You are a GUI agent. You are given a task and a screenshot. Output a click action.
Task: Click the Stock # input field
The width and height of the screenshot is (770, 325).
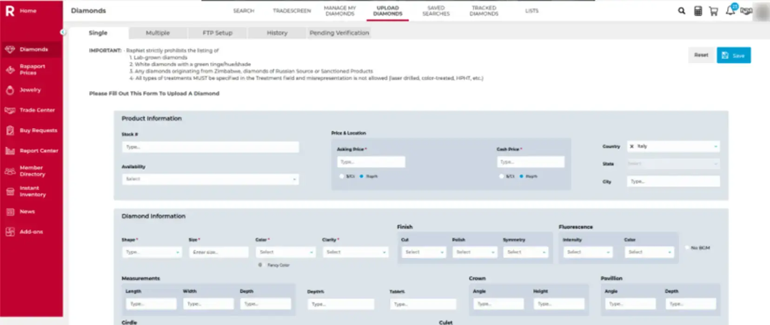(210, 147)
